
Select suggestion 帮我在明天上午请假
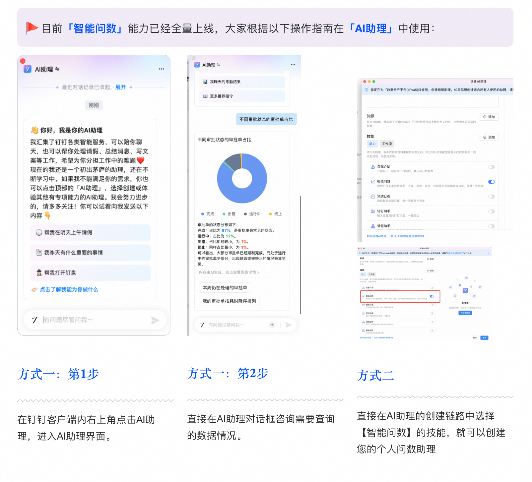click(x=90, y=232)
